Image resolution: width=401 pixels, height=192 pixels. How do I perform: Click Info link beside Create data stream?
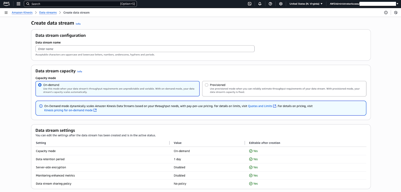pos(78,24)
